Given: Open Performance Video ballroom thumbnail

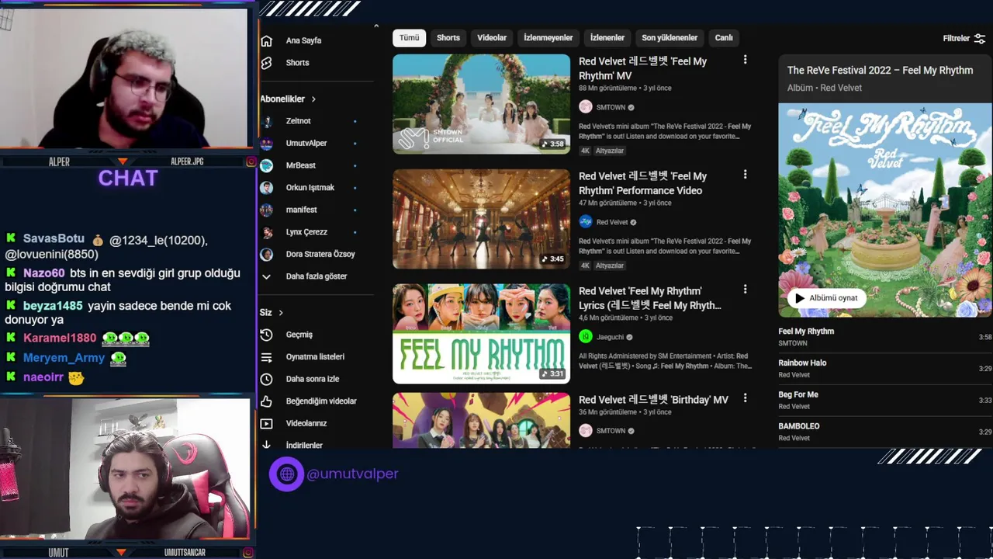Looking at the screenshot, I should [x=481, y=219].
